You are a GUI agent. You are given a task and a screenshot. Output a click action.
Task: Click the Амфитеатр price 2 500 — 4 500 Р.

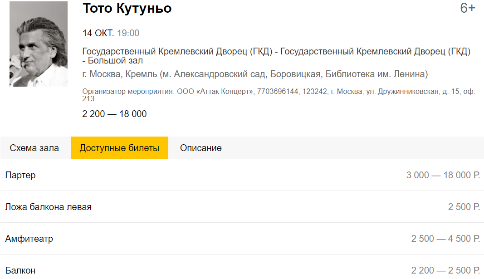[x=445, y=239]
